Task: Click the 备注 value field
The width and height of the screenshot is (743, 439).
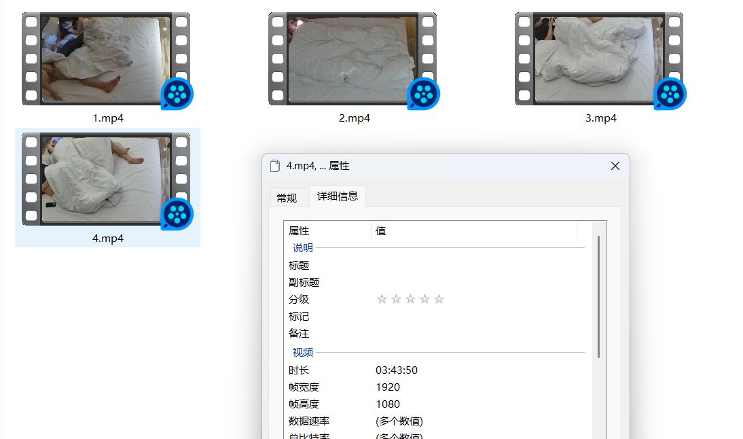Action: pyautogui.click(x=475, y=334)
